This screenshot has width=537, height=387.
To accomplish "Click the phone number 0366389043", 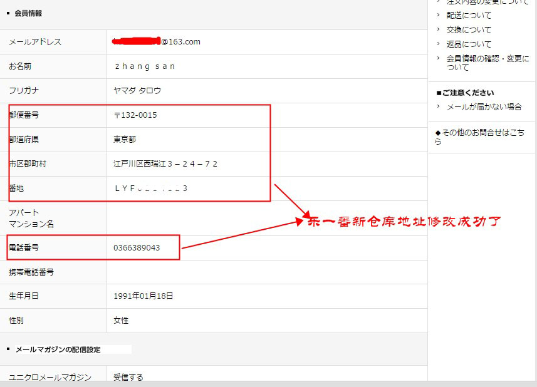I will point(137,248).
